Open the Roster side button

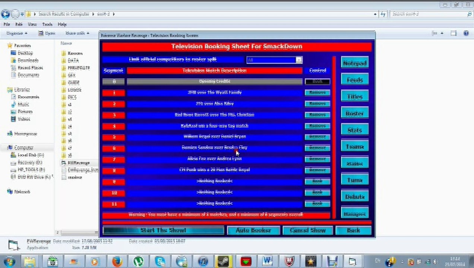click(x=354, y=113)
